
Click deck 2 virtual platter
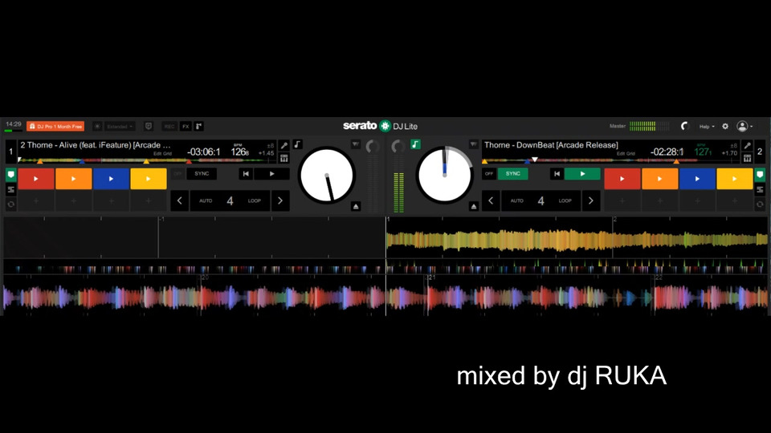tap(444, 174)
